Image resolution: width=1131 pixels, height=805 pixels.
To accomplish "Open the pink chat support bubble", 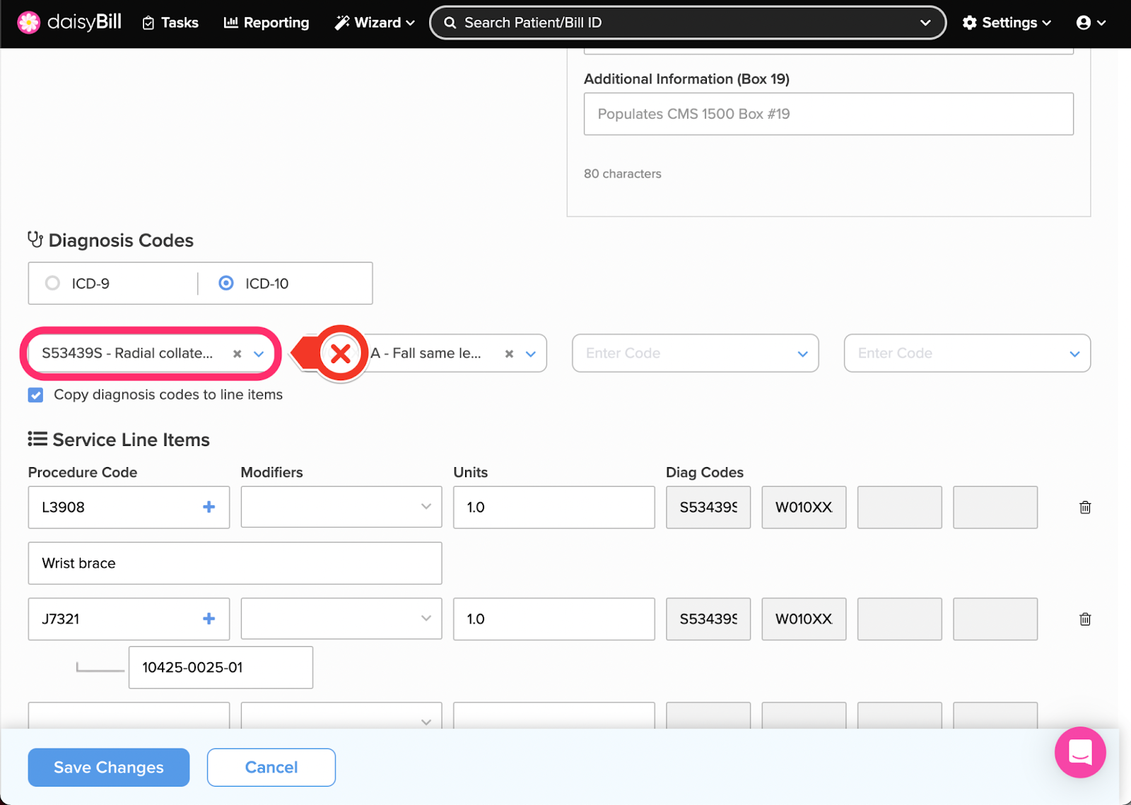I will [x=1079, y=752].
